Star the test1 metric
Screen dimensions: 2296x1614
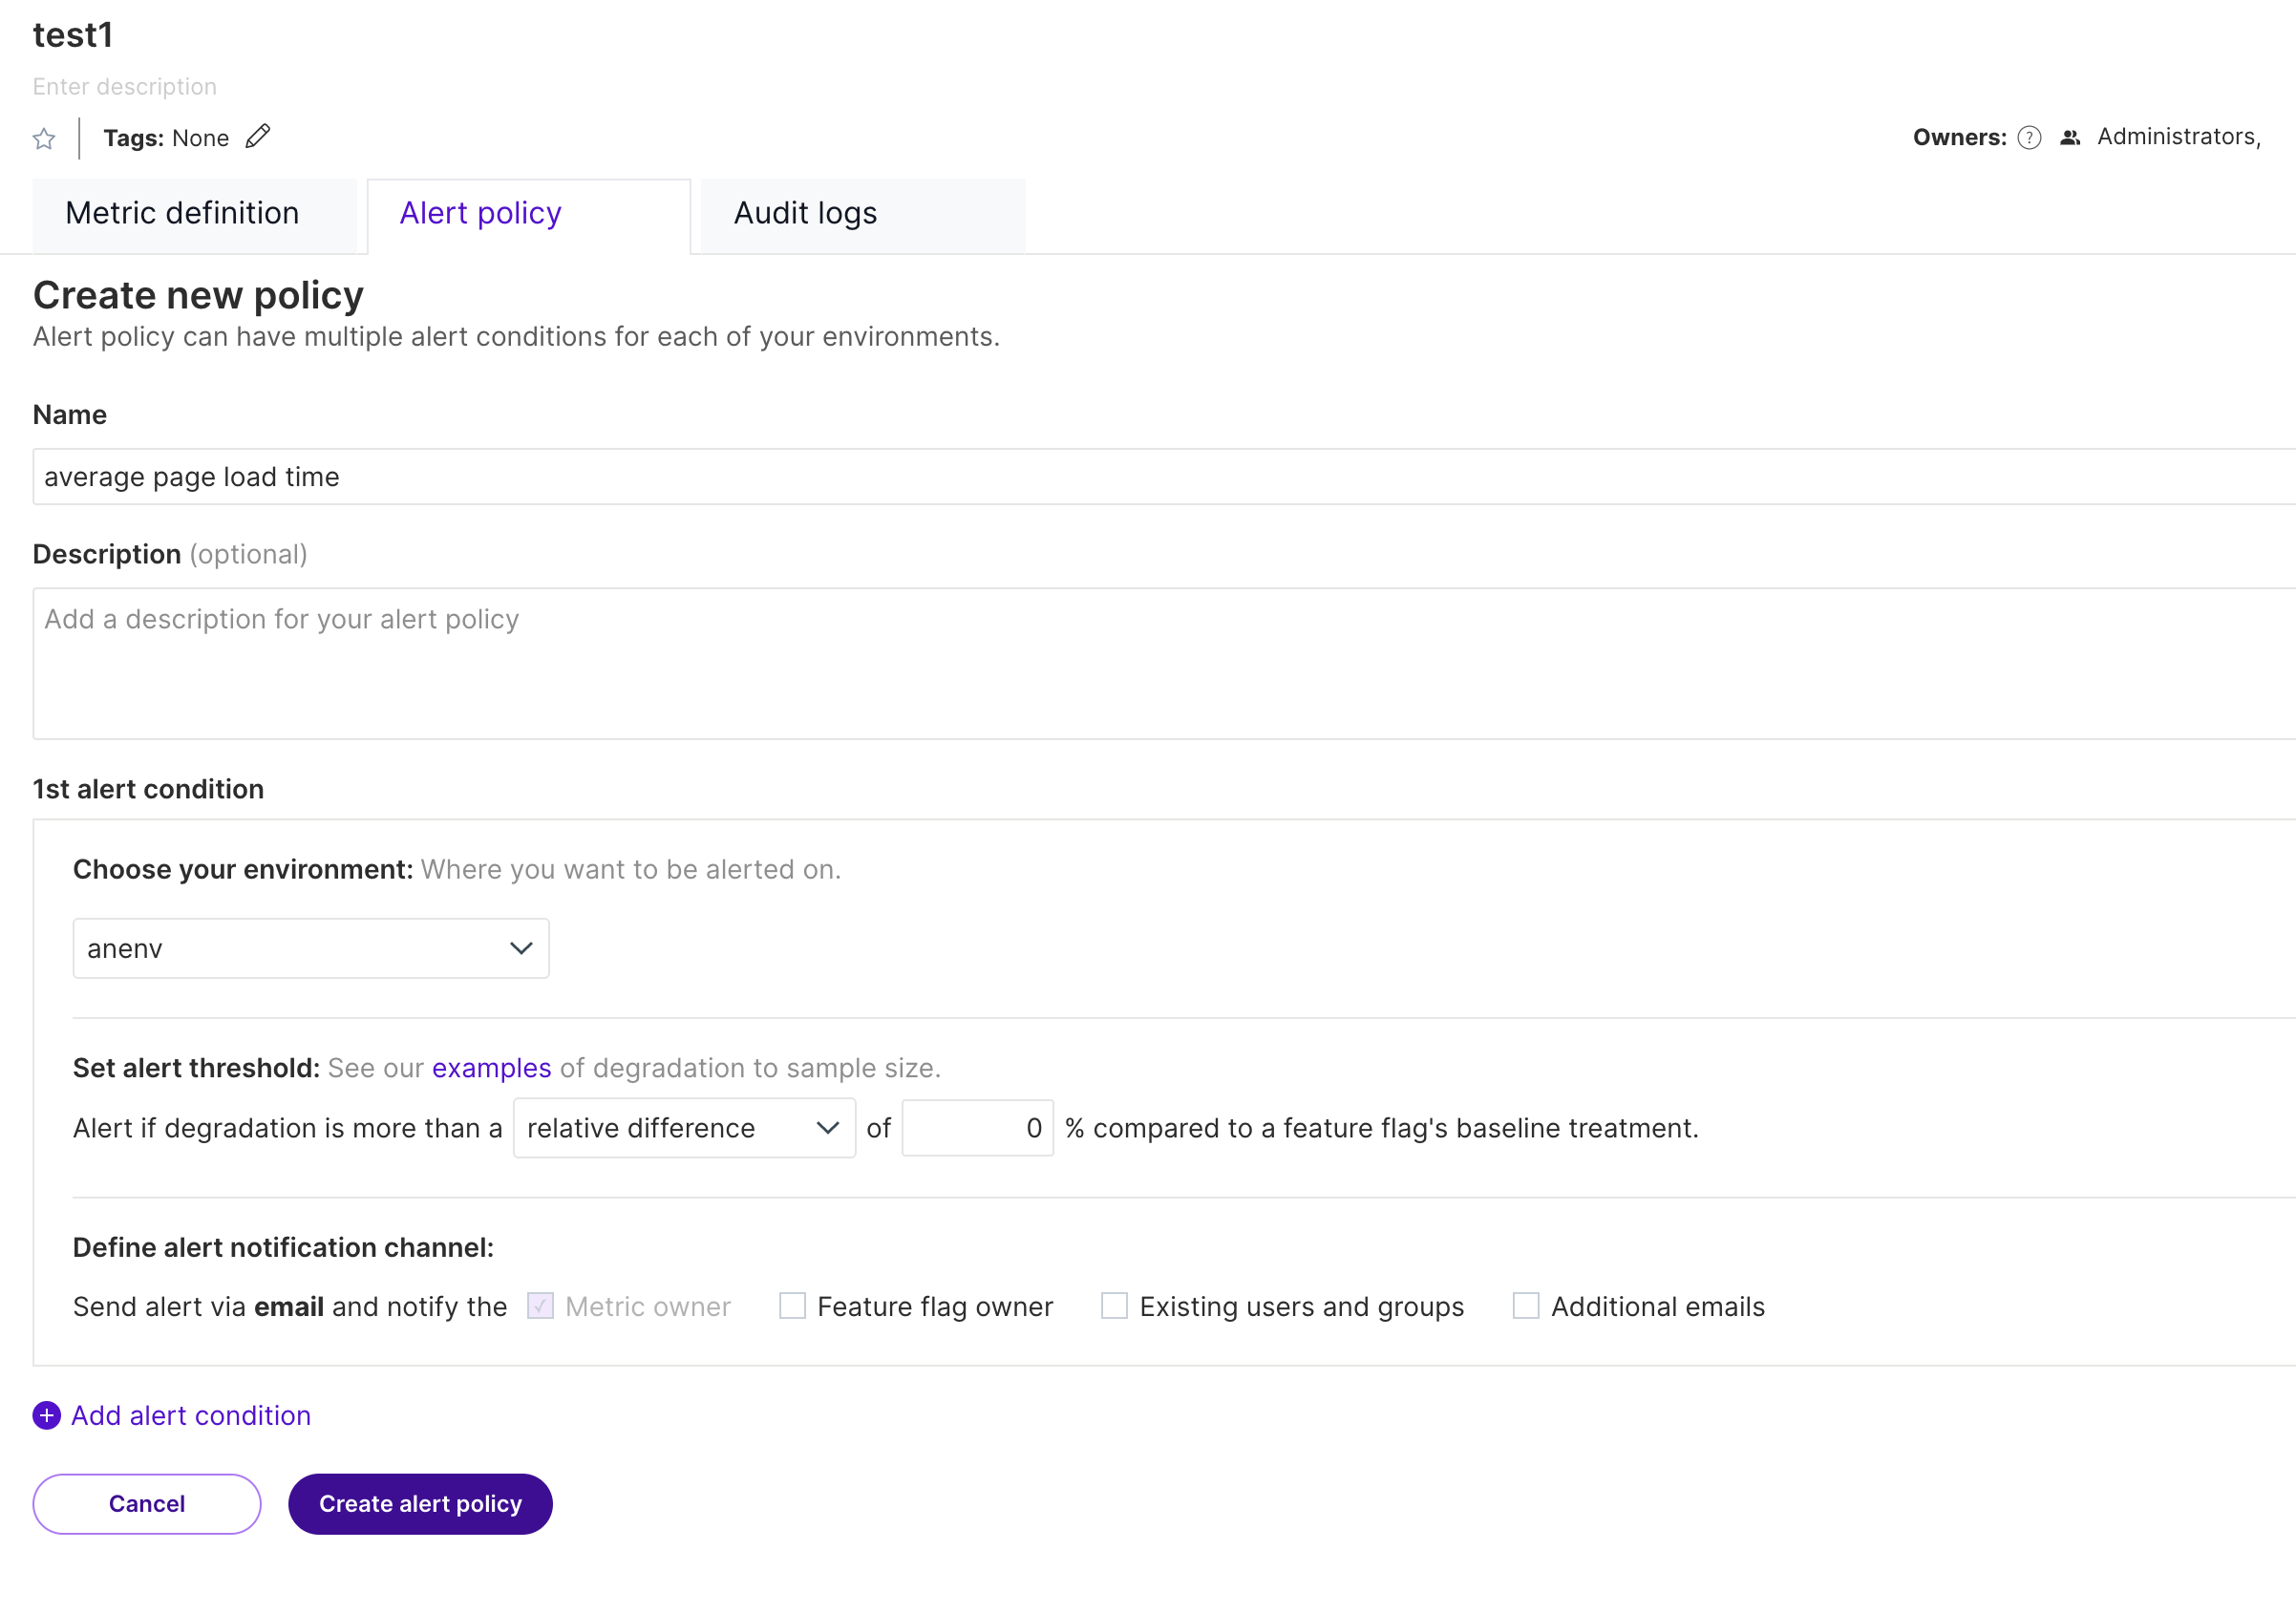tap(44, 138)
